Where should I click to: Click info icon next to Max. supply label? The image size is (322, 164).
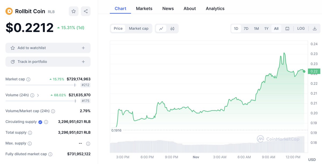click(30, 143)
